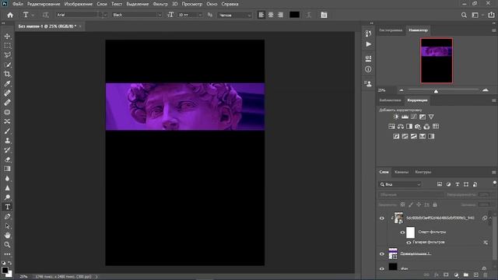This screenshot has width=498, height=280.
Task: Switch to the Каналы tab
Action: pyautogui.click(x=402, y=172)
